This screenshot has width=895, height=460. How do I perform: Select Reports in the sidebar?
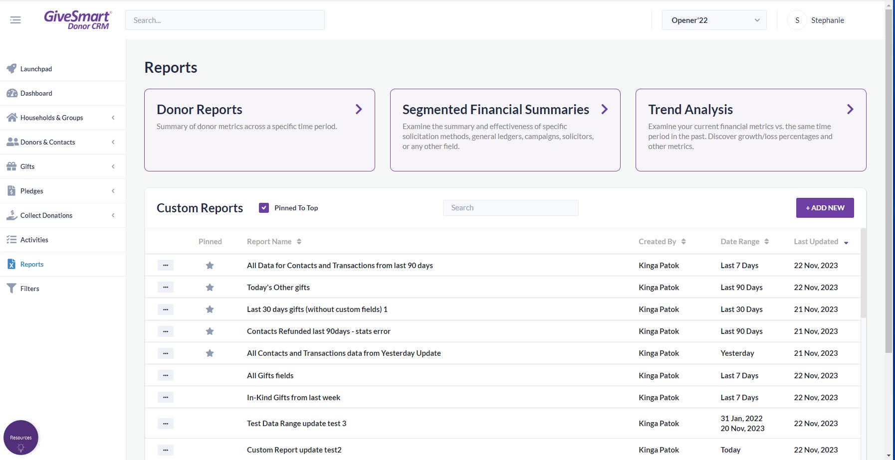pos(32,264)
